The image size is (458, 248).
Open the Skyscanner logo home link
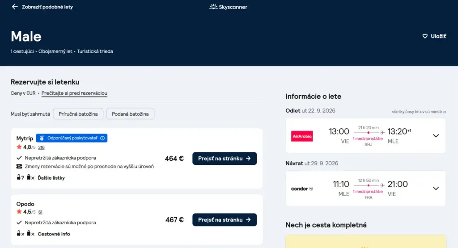click(x=228, y=7)
